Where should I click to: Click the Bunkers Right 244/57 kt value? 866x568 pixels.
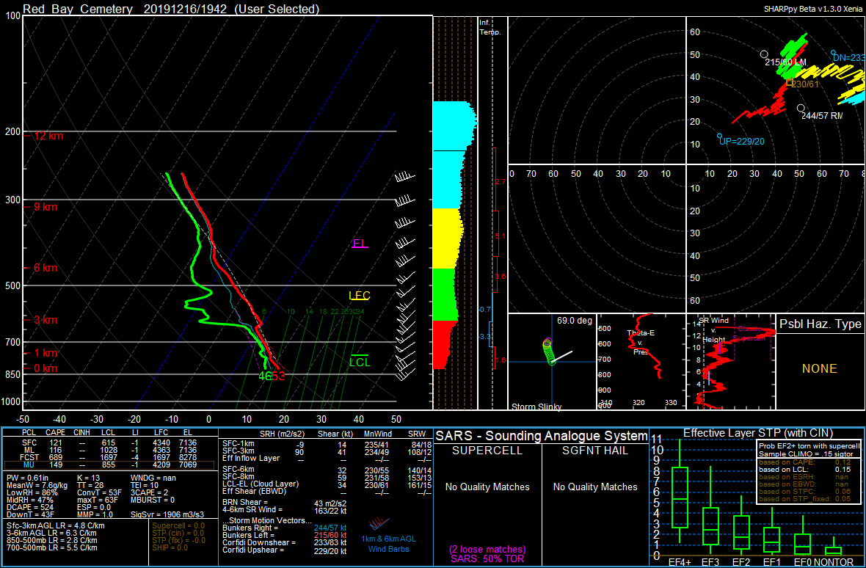click(332, 527)
